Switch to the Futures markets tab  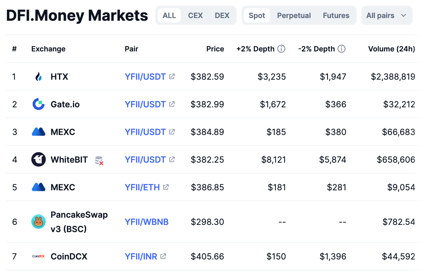[336, 15]
